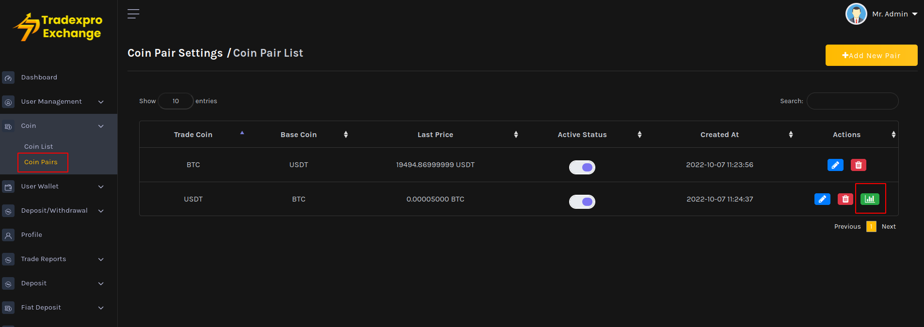Click the Search input field
This screenshot has height=327, width=924.
click(852, 101)
